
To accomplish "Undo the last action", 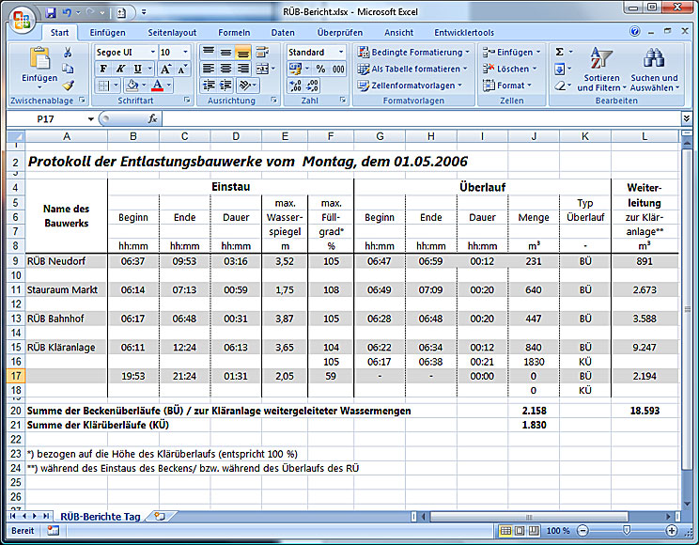I will pos(68,12).
